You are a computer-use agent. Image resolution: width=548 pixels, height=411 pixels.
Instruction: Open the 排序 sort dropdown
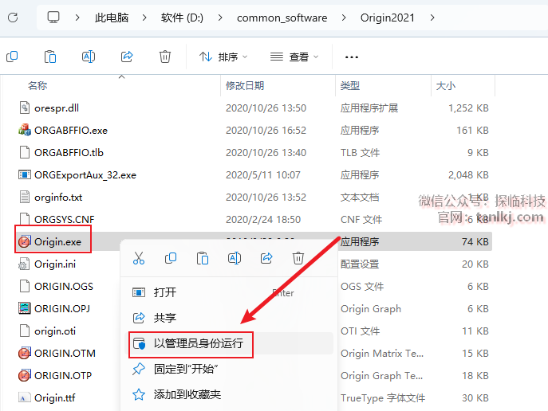(x=223, y=57)
